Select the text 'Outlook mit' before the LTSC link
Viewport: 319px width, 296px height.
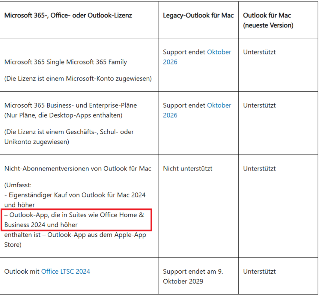[x=22, y=271]
